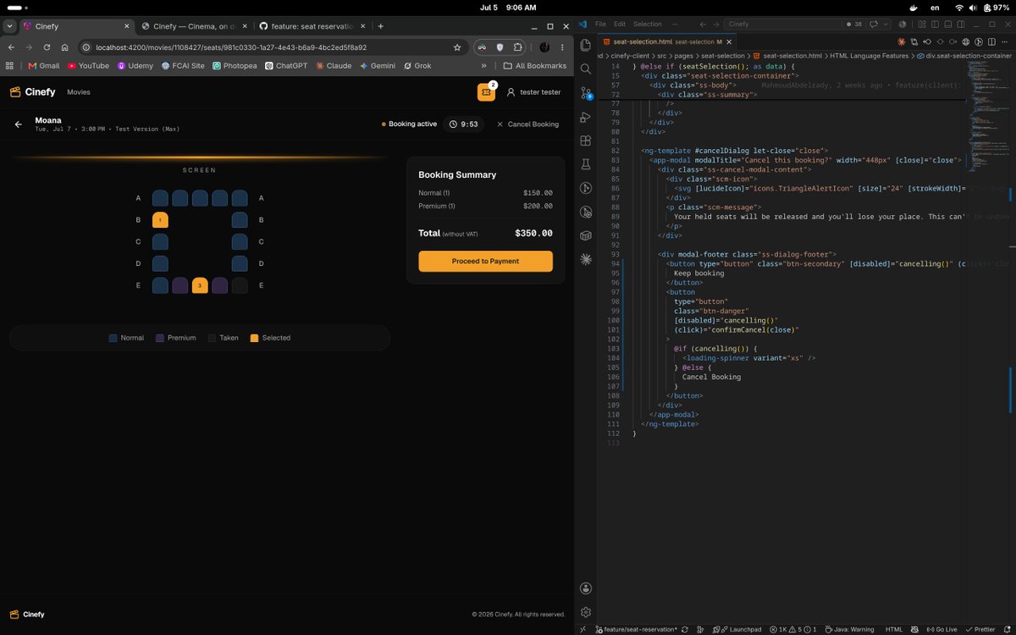This screenshot has width=1016, height=635.
Task: Open File menu in VS Code
Action: pyautogui.click(x=600, y=24)
